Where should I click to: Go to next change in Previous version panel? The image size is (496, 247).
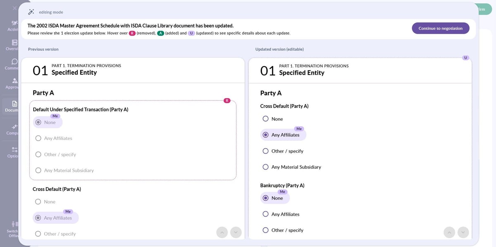(x=236, y=232)
